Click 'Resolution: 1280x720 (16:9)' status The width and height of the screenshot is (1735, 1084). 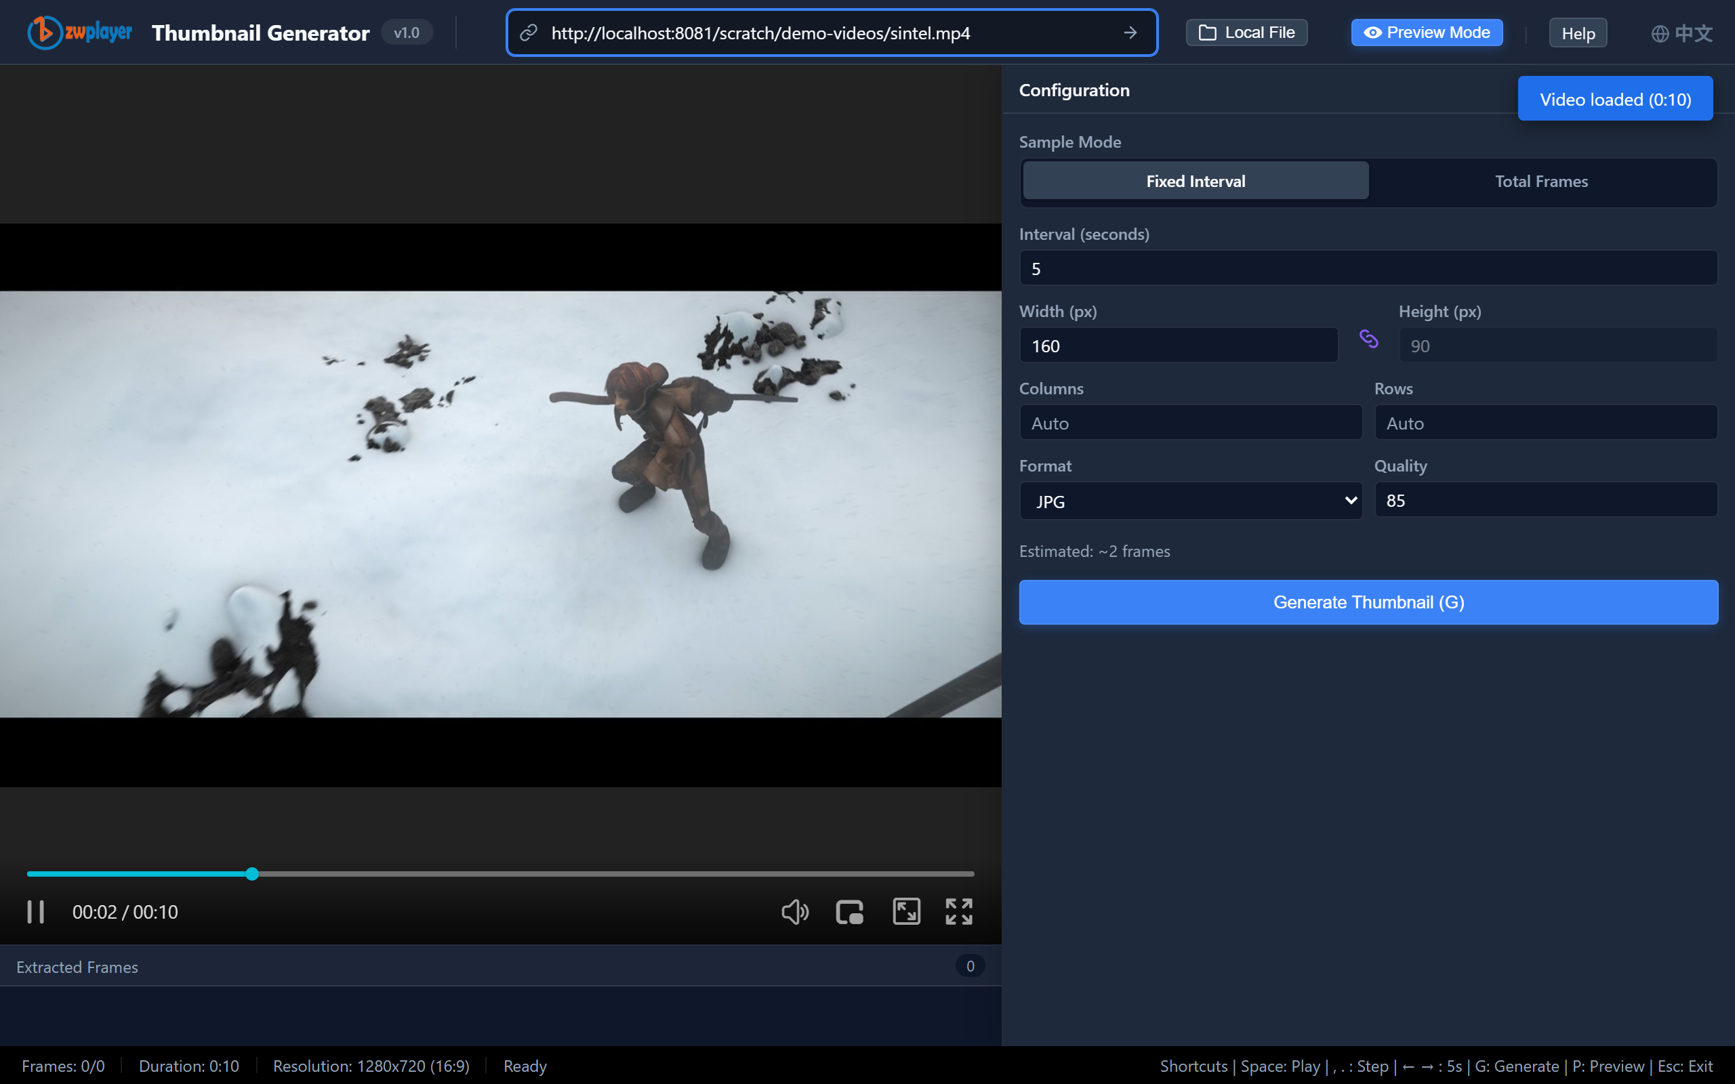[371, 1066]
